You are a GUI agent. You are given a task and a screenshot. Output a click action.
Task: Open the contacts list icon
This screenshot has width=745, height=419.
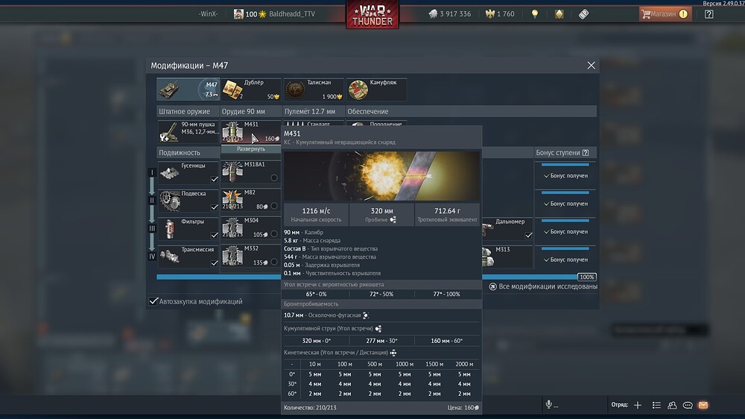656,405
